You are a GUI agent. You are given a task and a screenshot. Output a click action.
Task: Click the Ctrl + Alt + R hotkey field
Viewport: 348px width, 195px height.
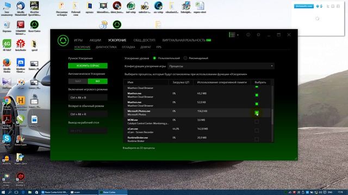point(88,114)
